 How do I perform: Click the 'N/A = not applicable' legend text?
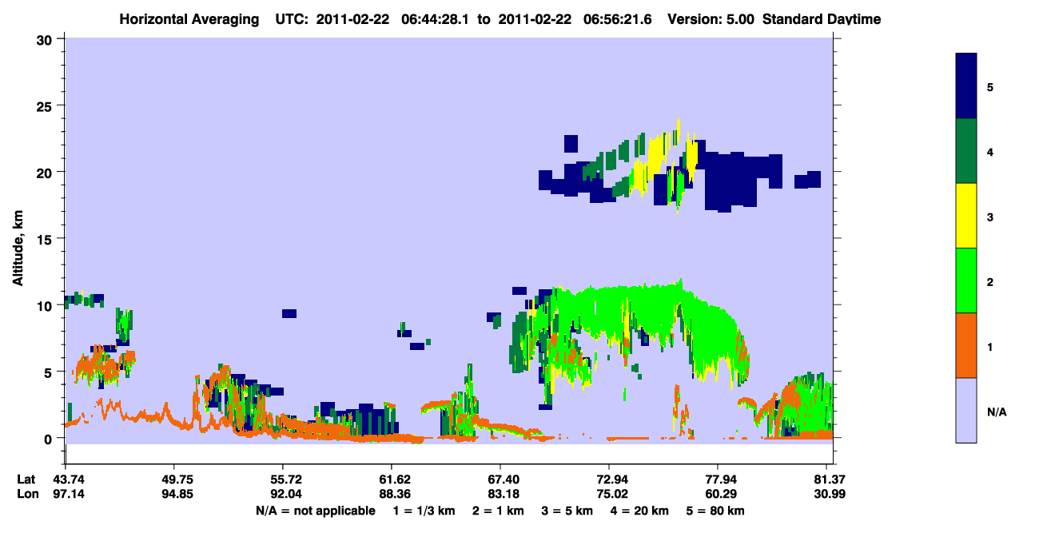point(315,511)
